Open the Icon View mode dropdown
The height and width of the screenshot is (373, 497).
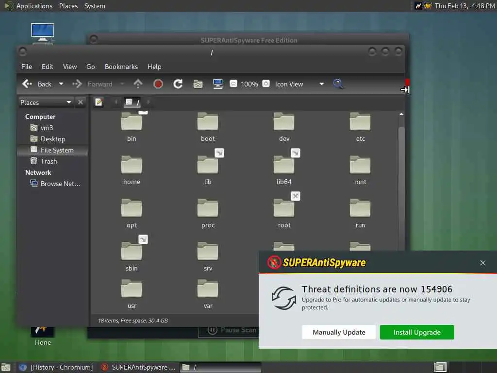coord(299,84)
